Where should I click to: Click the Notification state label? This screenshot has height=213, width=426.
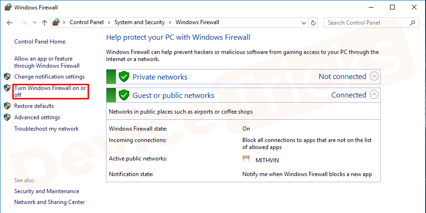[x=131, y=174]
